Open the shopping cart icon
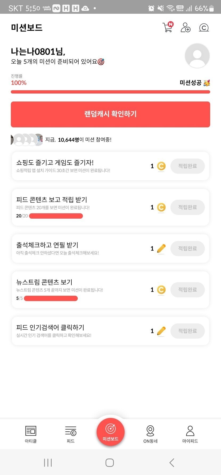The width and height of the screenshot is (221, 475). [x=167, y=27]
